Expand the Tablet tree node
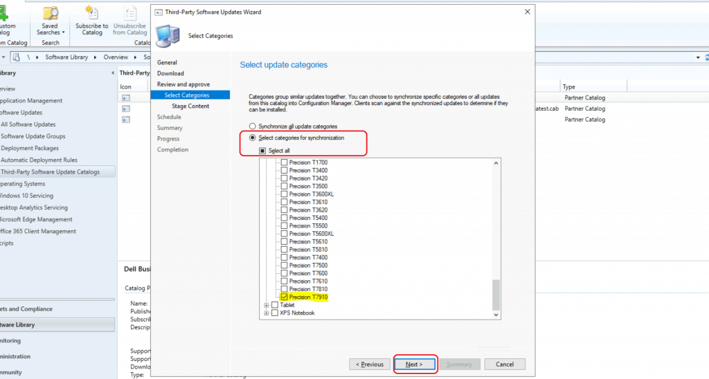Image resolution: width=709 pixels, height=379 pixels. [x=267, y=305]
